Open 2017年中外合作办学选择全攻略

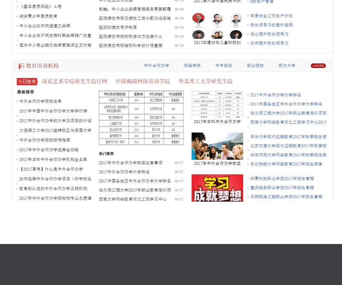pos(49,150)
